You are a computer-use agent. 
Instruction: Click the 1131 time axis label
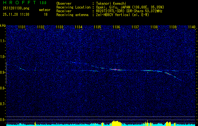click(x=22, y=27)
